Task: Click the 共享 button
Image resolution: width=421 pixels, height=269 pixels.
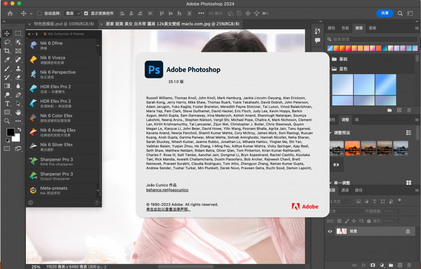Action: pos(385,13)
